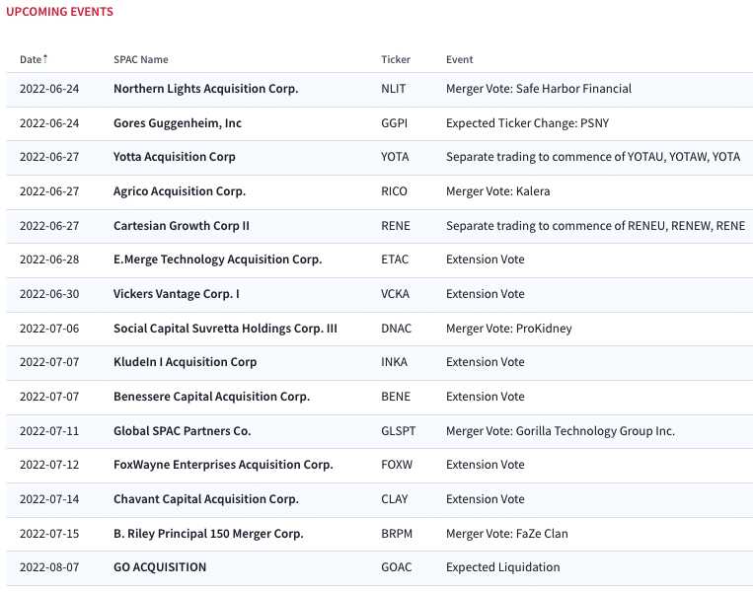Open Gores Guggenheim, Inc

178,123
